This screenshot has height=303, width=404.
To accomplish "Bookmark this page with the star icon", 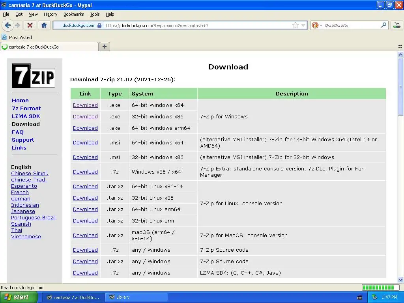I will [295, 25].
